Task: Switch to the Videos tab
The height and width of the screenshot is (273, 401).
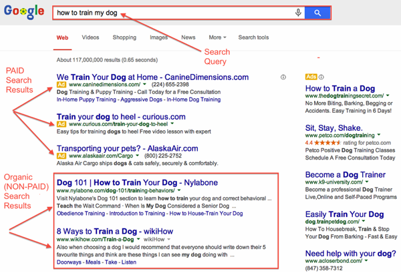Action: (x=90, y=38)
